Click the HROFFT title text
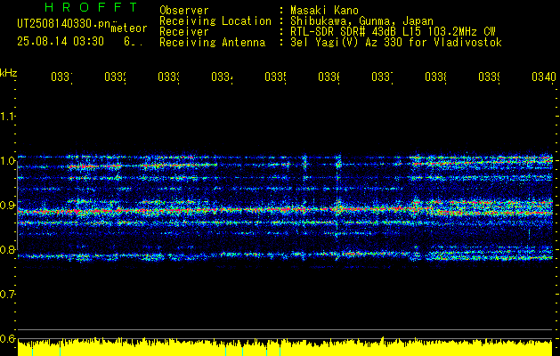 pyautogui.click(x=92, y=7)
